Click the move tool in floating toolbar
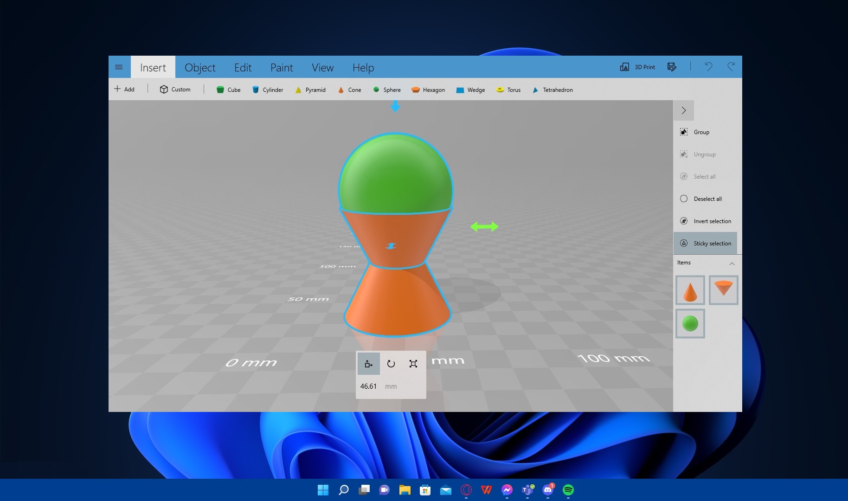 [369, 364]
